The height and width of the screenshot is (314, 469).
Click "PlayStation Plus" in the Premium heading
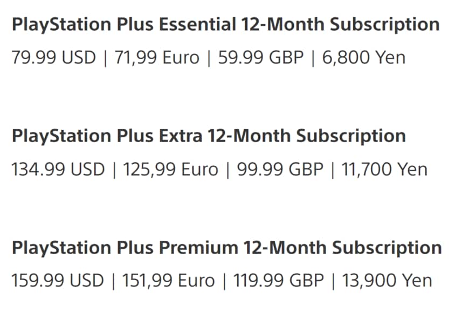coord(84,248)
